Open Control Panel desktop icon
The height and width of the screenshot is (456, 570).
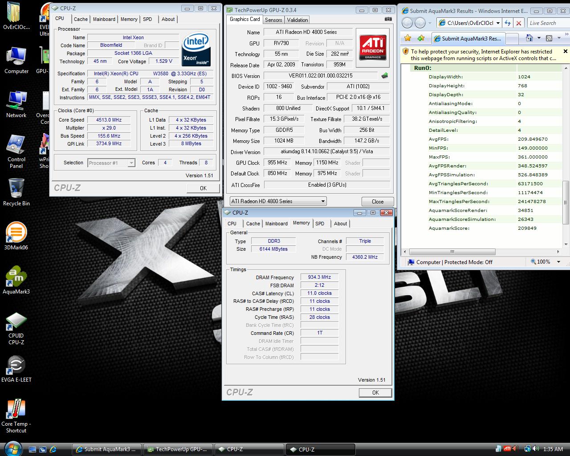[x=16, y=151]
